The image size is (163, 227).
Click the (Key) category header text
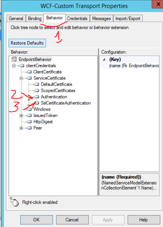[x=115, y=59]
